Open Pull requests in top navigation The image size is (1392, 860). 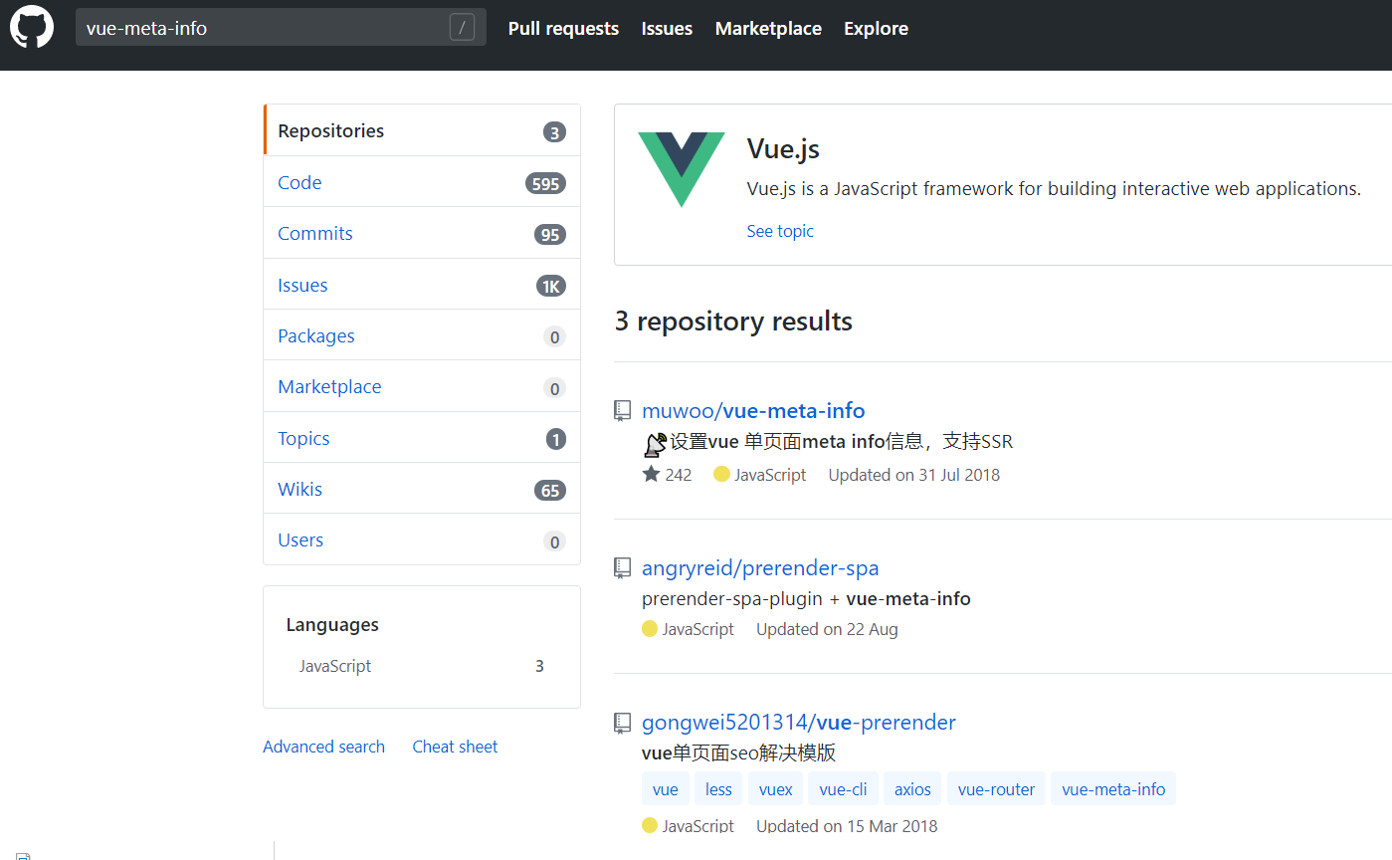[563, 29]
